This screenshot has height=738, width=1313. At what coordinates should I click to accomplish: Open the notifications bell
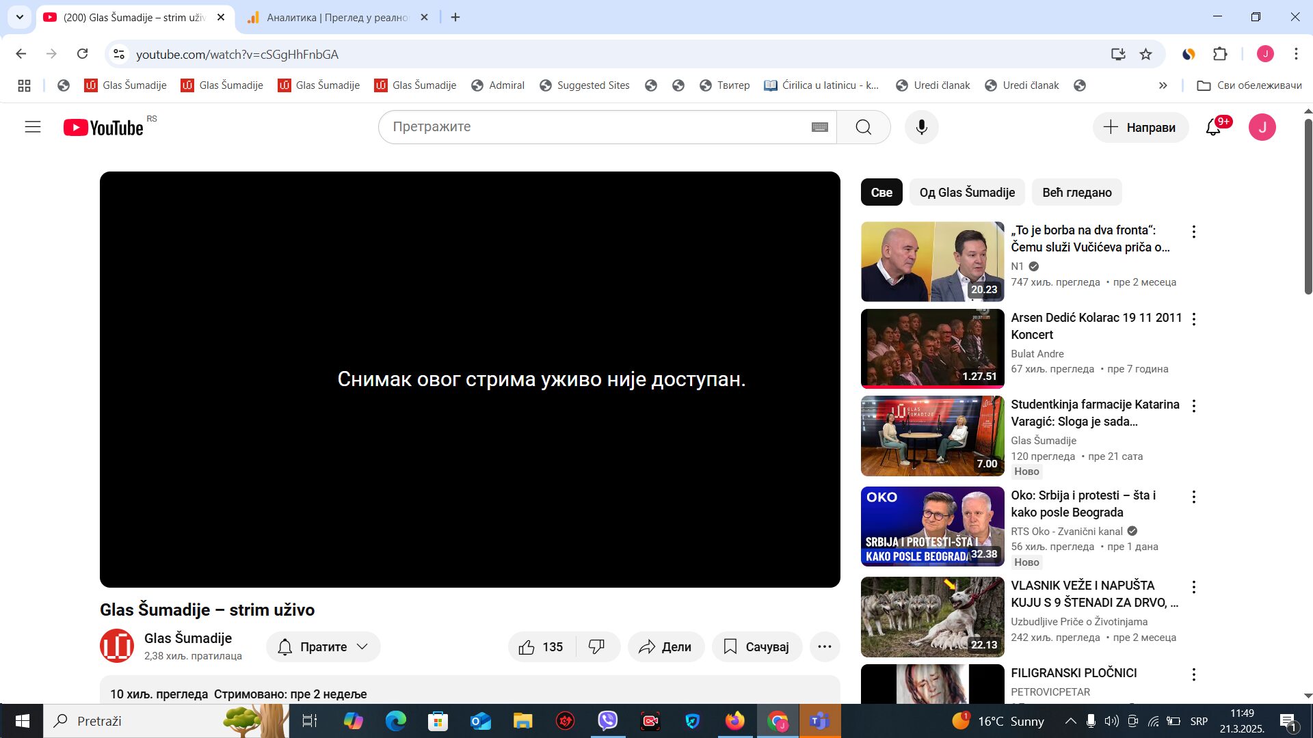point(1213,127)
